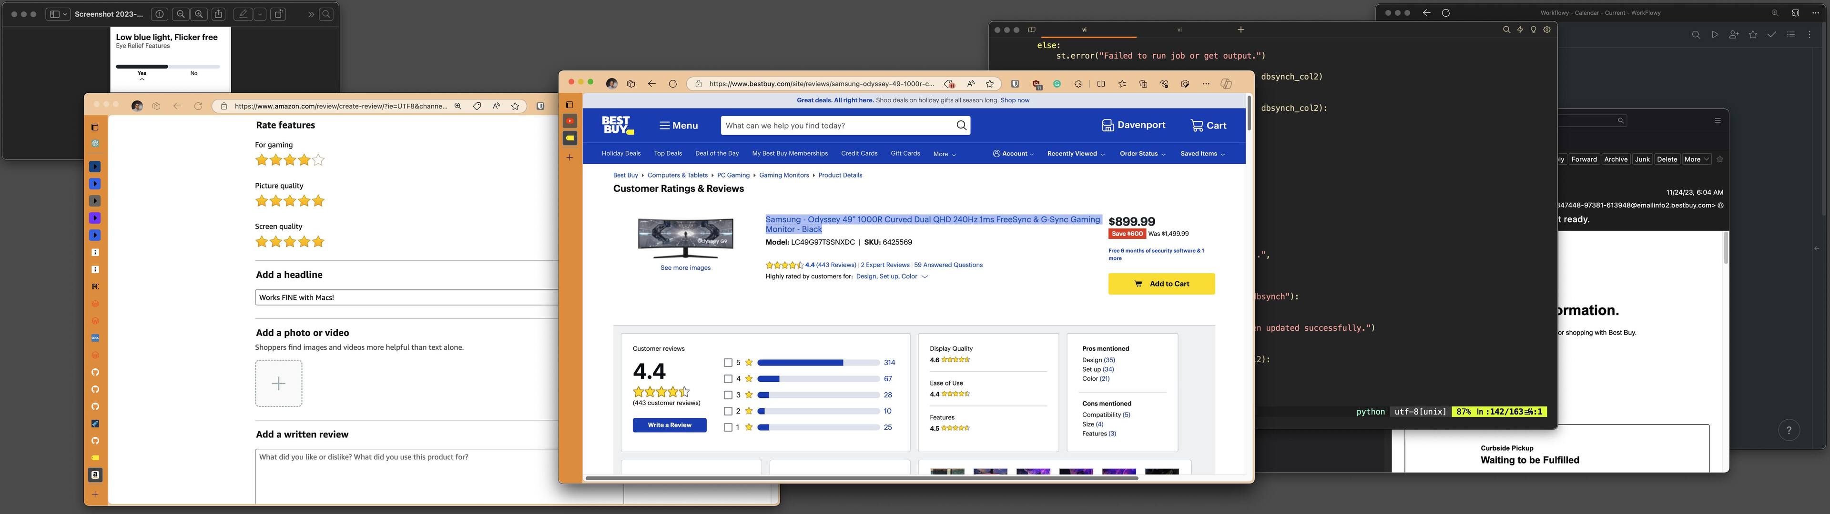Tick the 1 star reviews checkbox
Image resolution: width=1830 pixels, height=514 pixels.
[727, 427]
